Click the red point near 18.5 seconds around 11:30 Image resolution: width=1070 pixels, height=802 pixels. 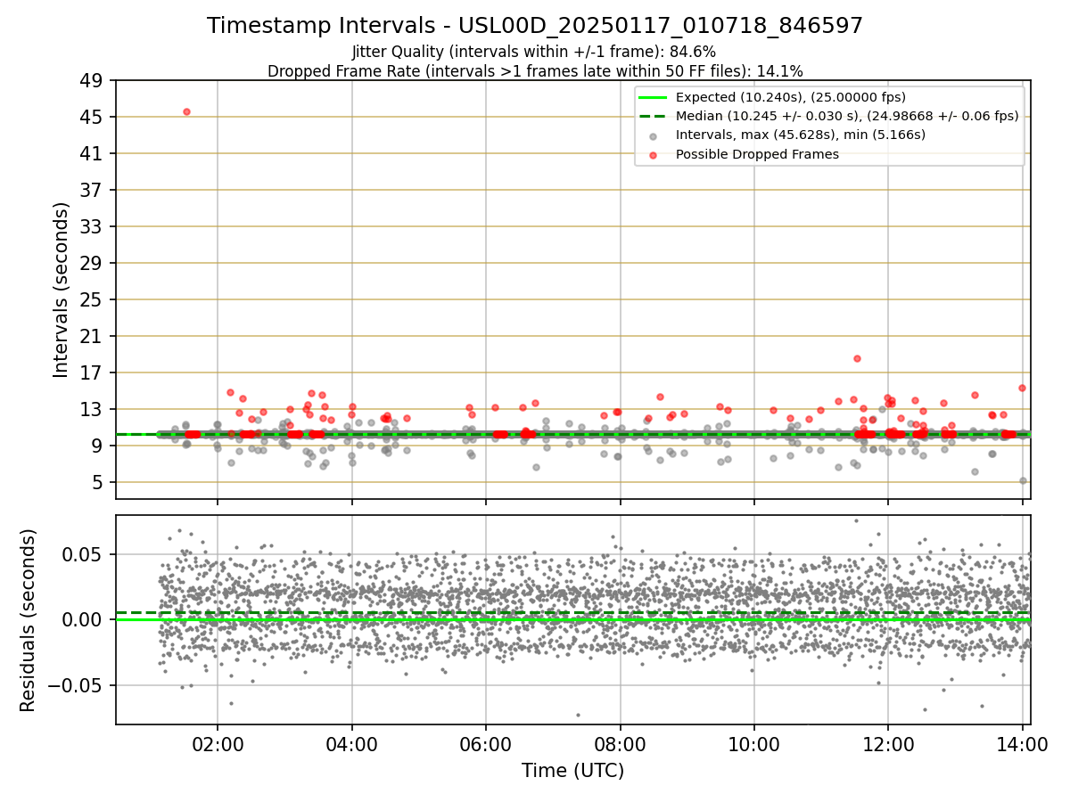coord(857,358)
